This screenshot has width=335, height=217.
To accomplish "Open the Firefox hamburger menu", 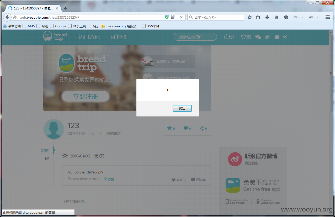I will click(x=328, y=17).
